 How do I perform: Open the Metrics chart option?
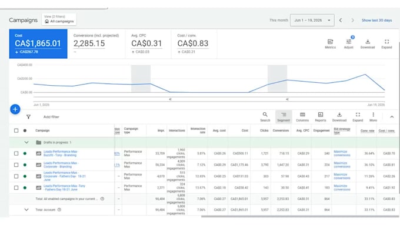tap(330, 43)
